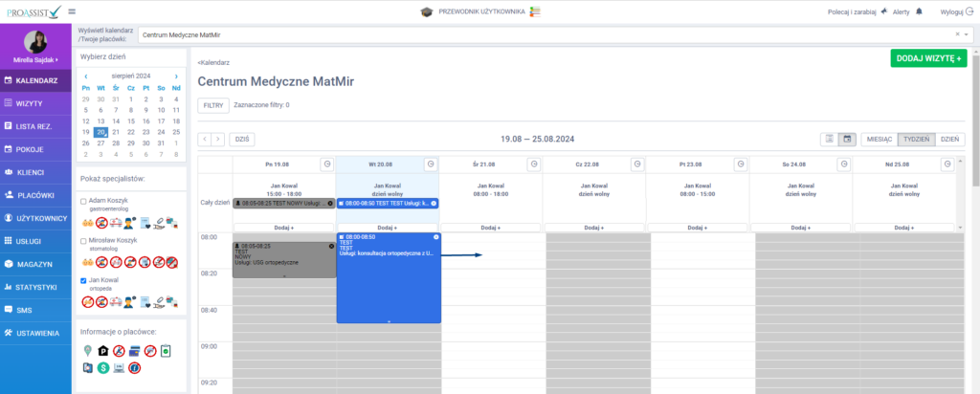Image resolution: width=980 pixels, height=394 pixels.
Task: Switch to the list view icon
Action: 829,139
